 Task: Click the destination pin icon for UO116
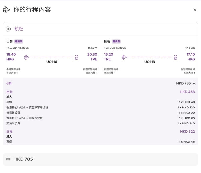point(76,57)
